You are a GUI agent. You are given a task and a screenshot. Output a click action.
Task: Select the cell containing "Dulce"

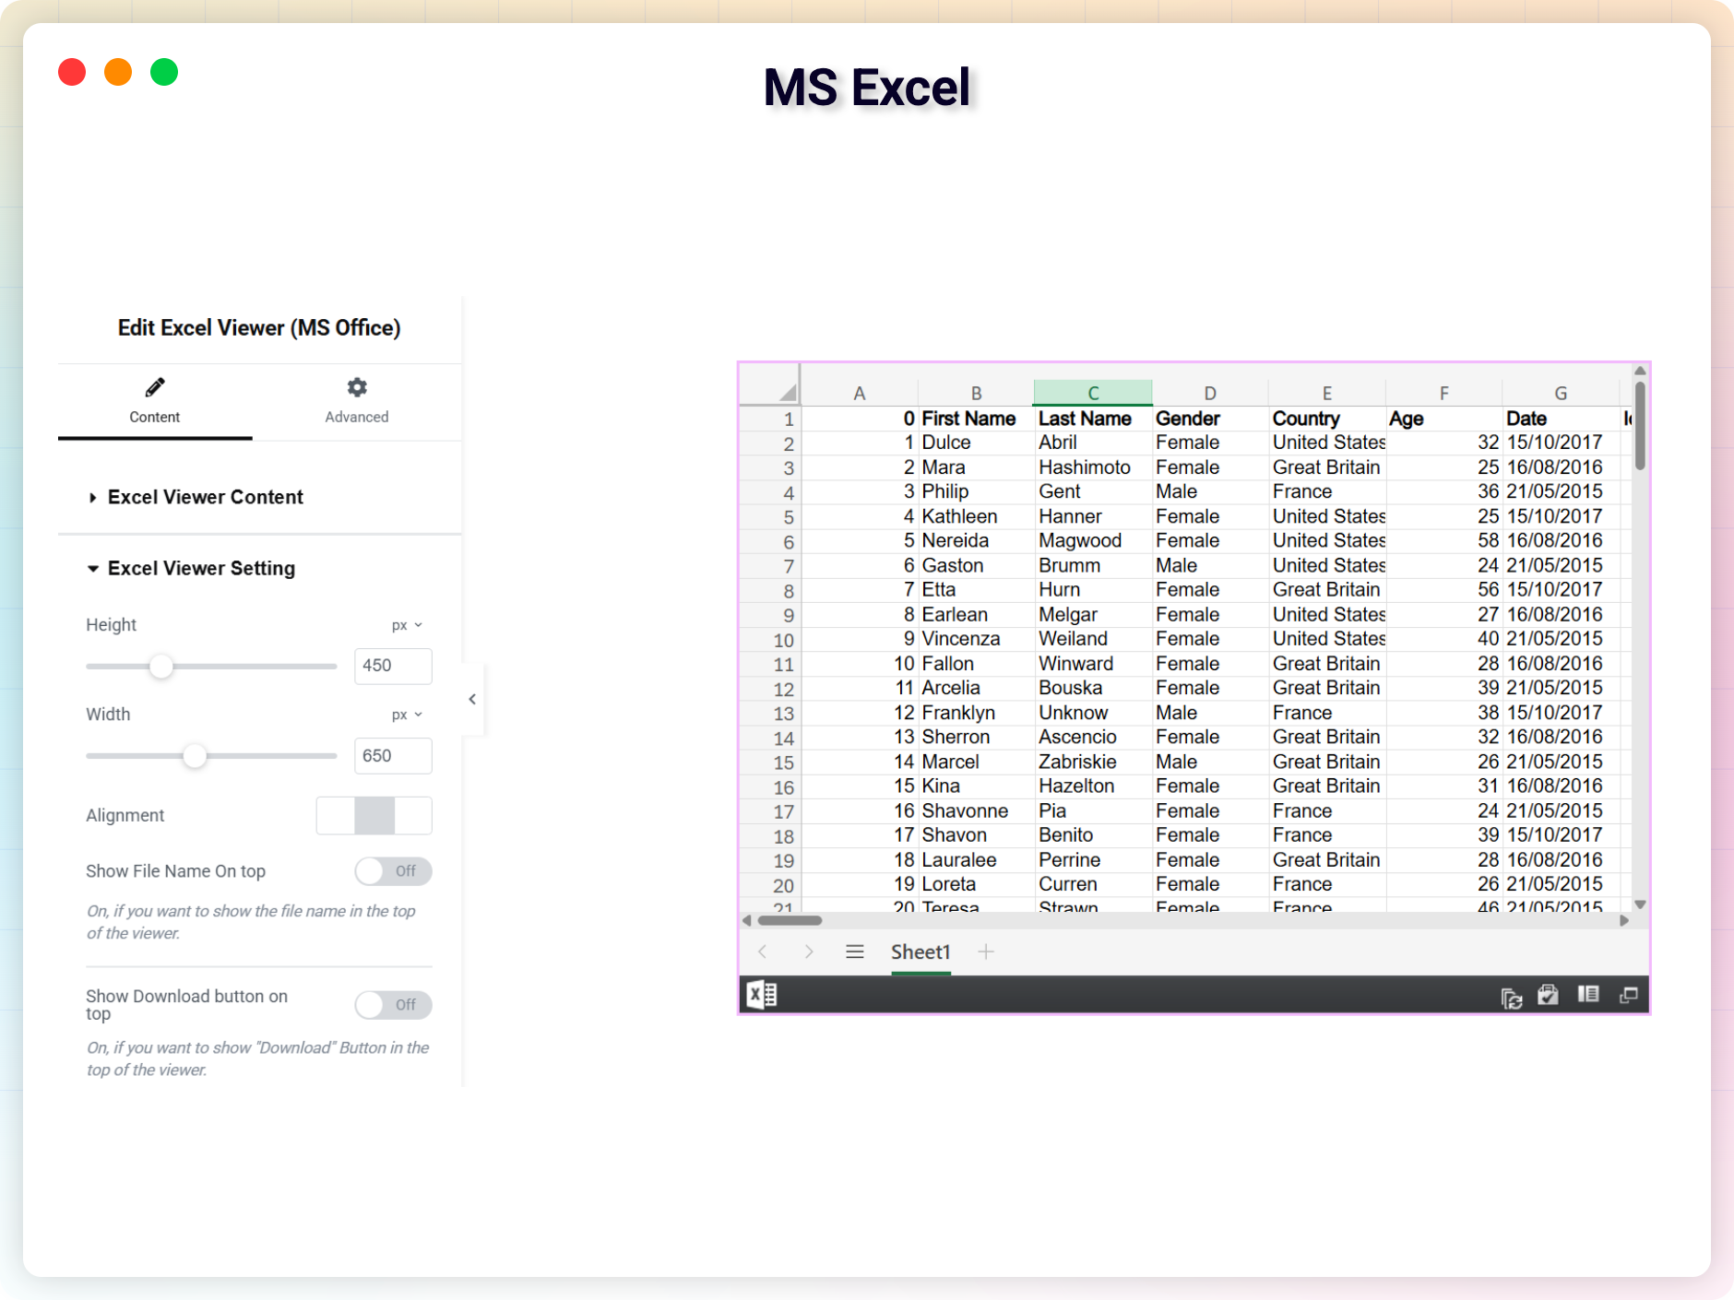(976, 443)
